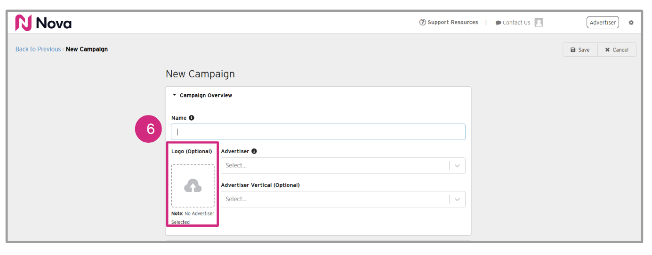Open the Advertiser select dropdown
This screenshot has width=652, height=255.
(x=343, y=165)
